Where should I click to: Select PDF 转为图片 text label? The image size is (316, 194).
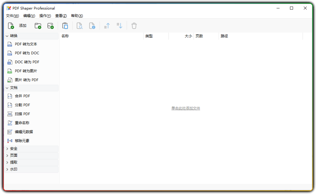click(x=26, y=71)
